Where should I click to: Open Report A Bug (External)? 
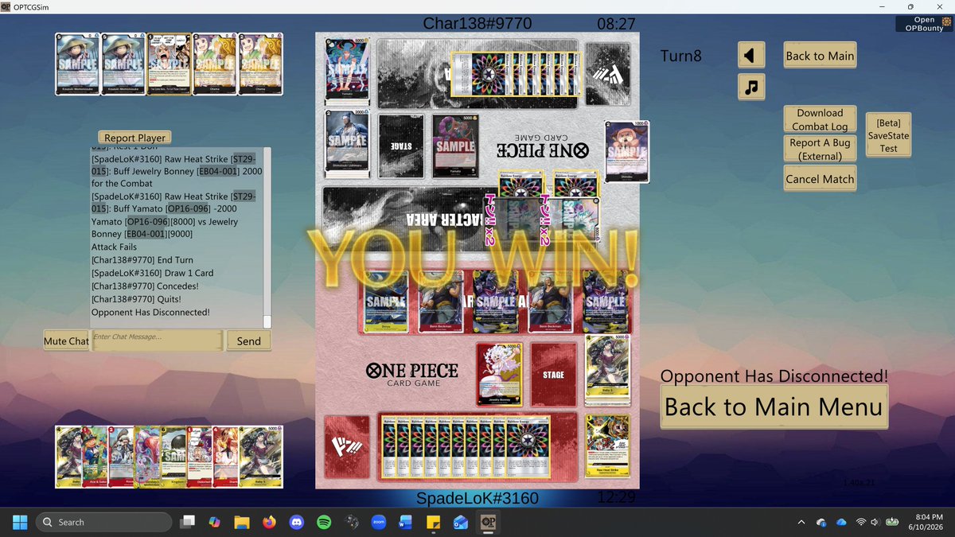point(820,149)
